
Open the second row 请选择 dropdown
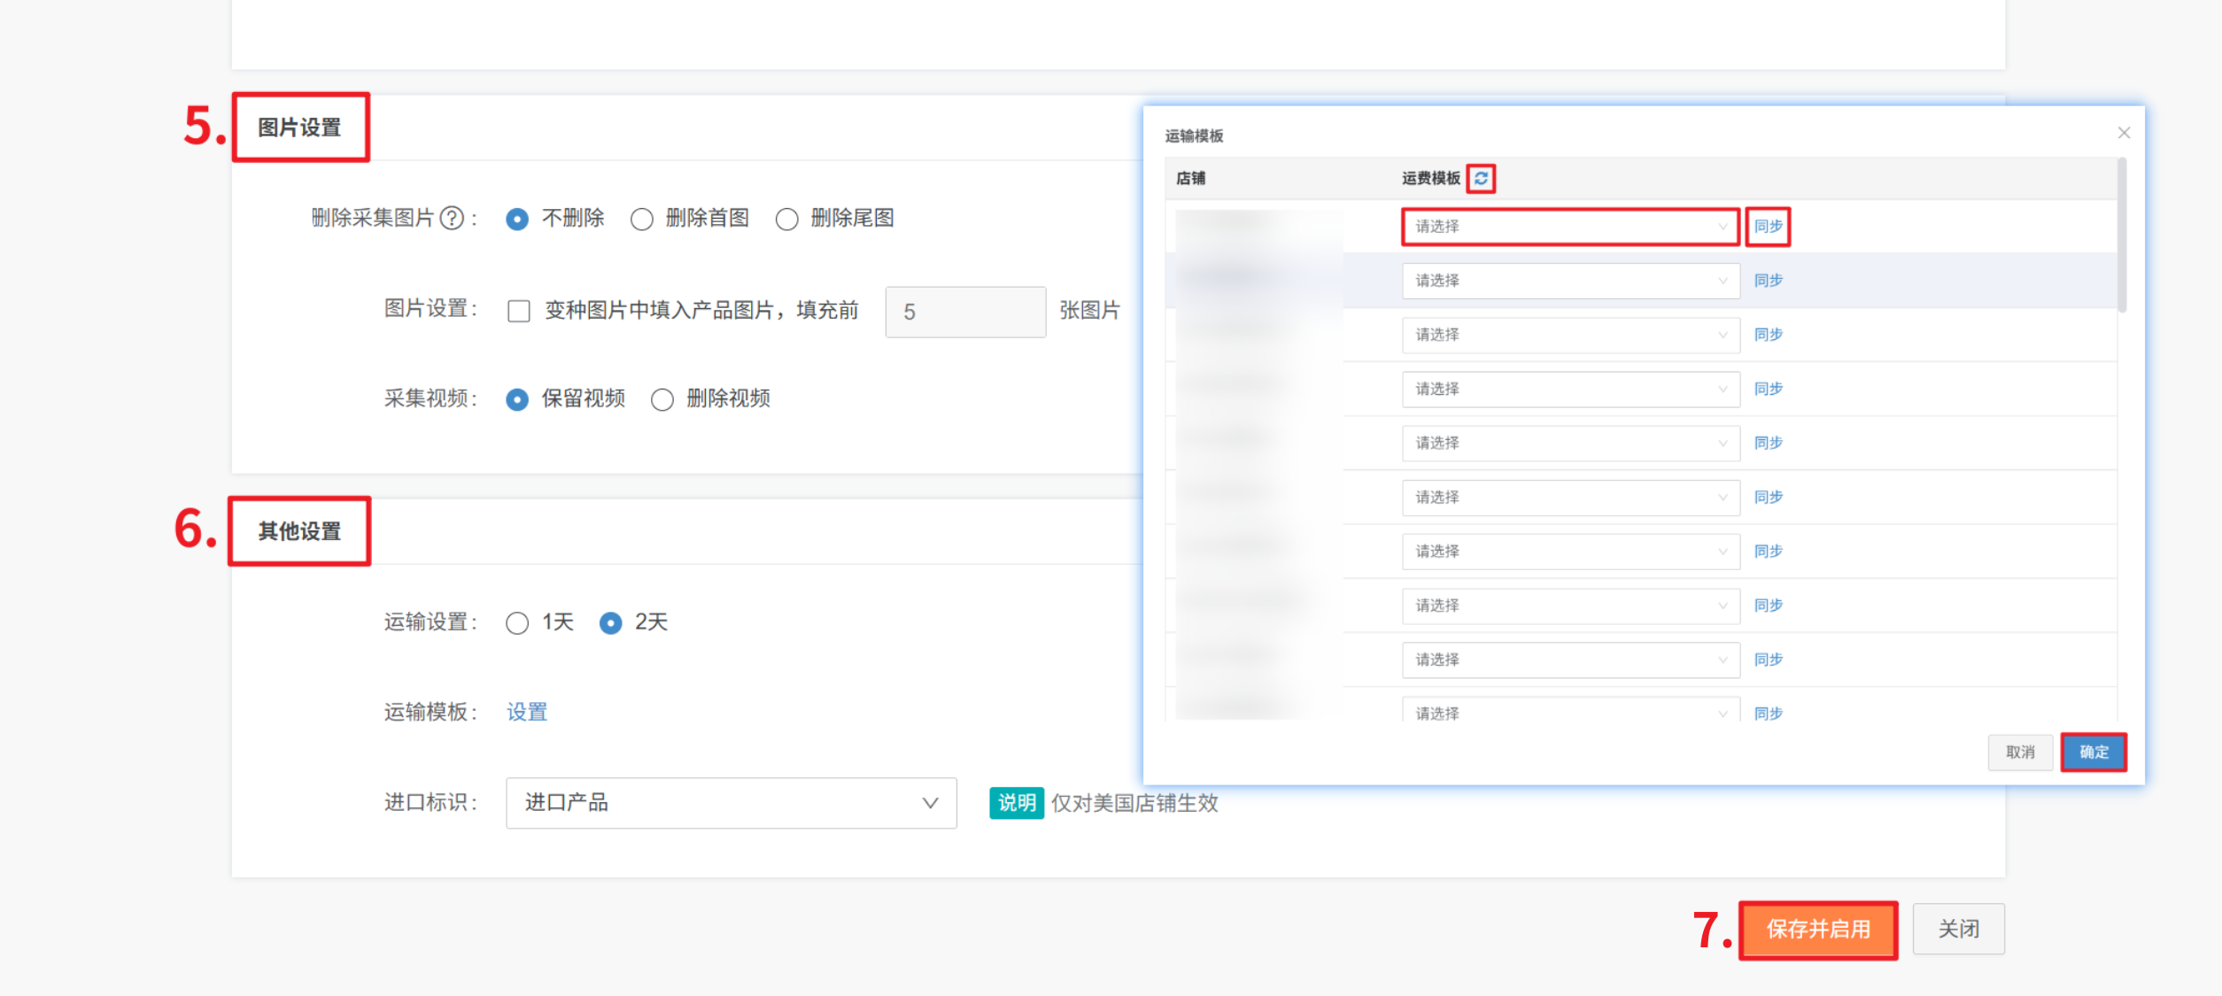pos(1570,281)
